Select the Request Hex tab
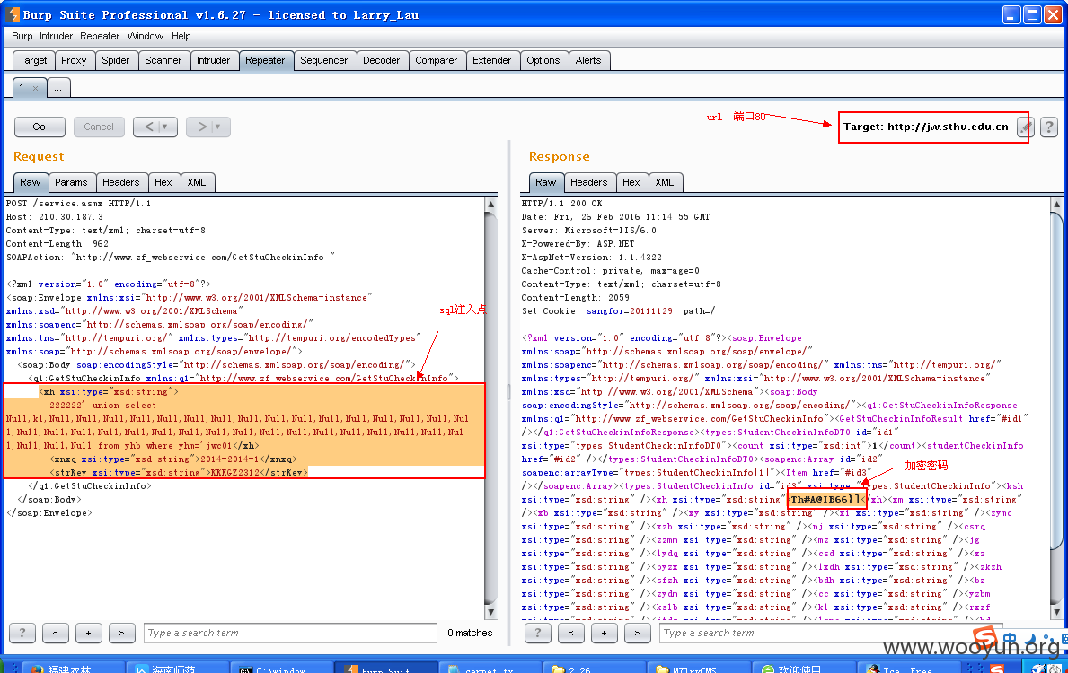This screenshot has width=1068, height=673. click(x=163, y=182)
